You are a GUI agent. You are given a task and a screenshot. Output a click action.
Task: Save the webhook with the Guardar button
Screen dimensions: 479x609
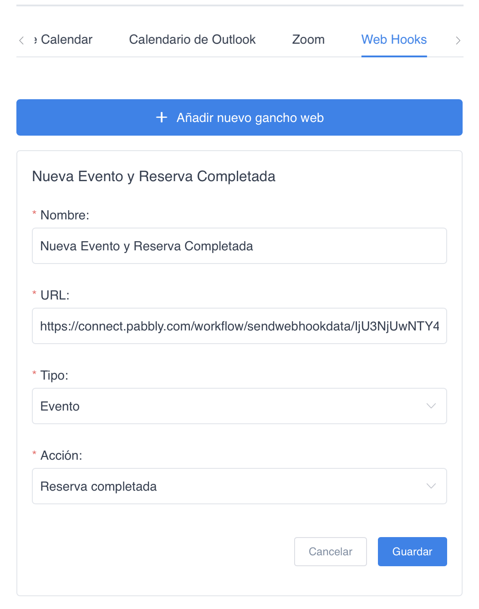click(413, 552)
